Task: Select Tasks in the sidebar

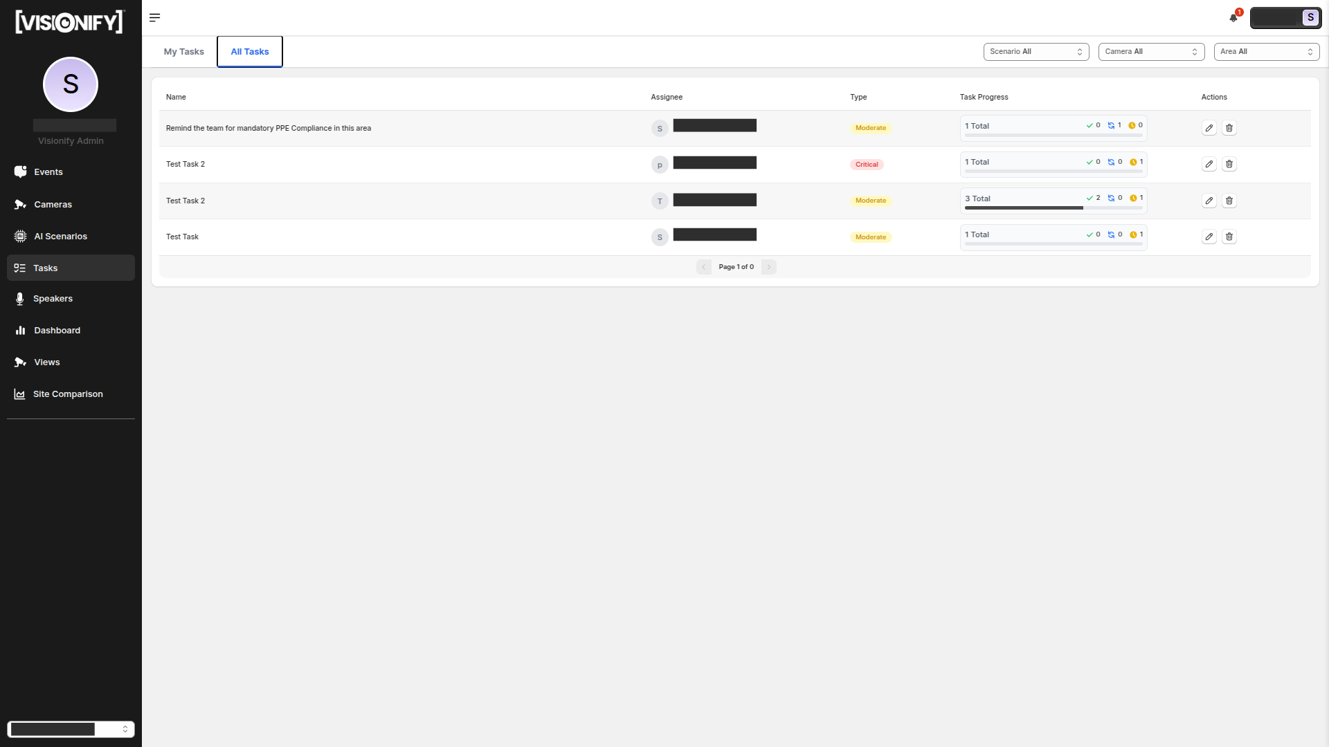Action: (x=71, y=268)
